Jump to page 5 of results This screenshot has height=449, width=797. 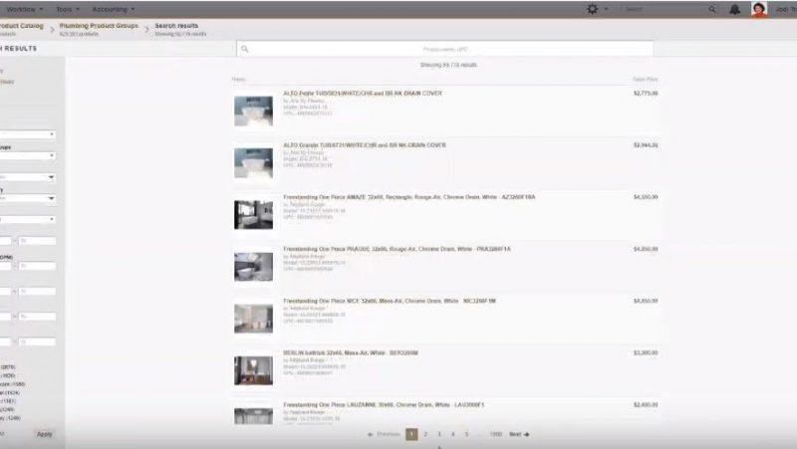coord(467,434)
